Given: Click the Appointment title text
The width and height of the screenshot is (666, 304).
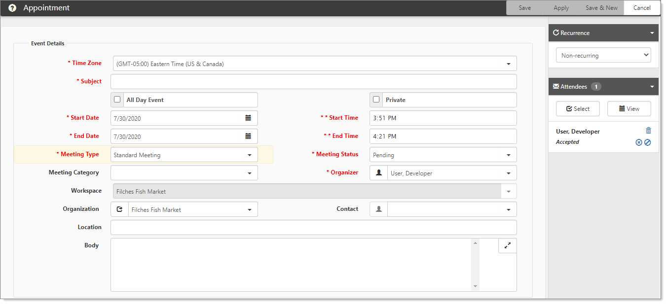Looking at the screenshot, I should point(46,8).
